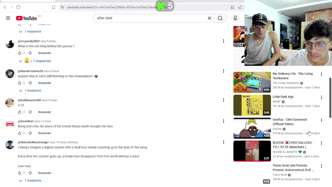
Task: Clear the search box with X
Action: pos(209,18)
